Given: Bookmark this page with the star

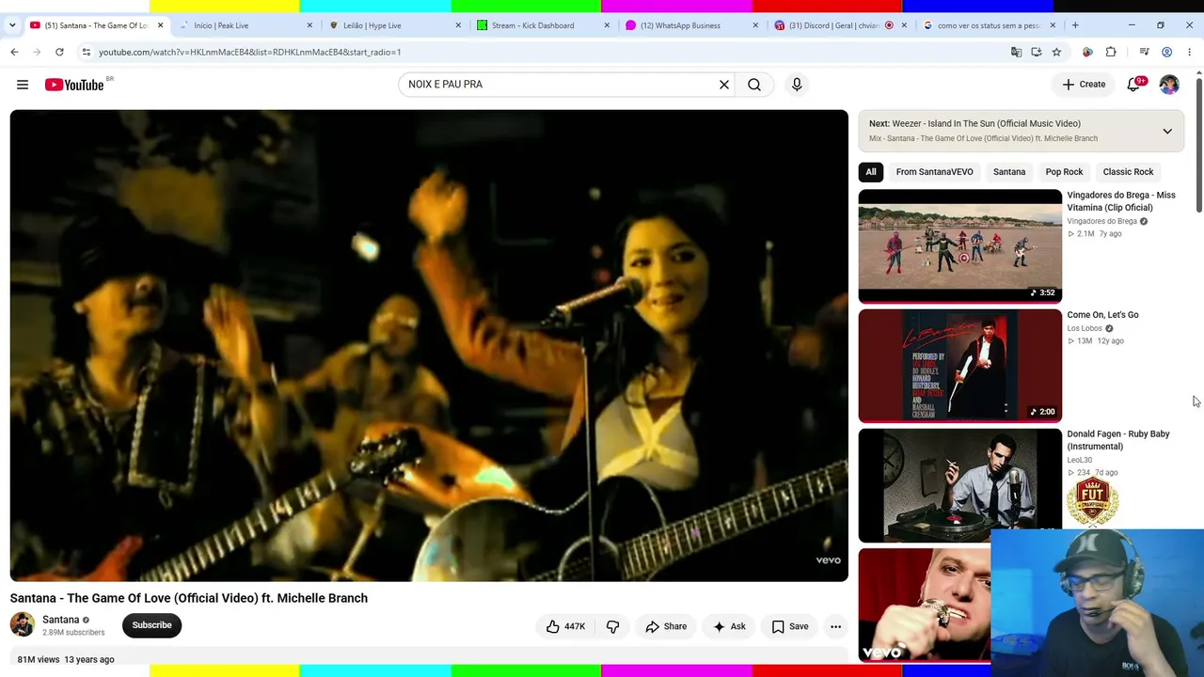Looking at the screenshot, I should pos(1056,52).
